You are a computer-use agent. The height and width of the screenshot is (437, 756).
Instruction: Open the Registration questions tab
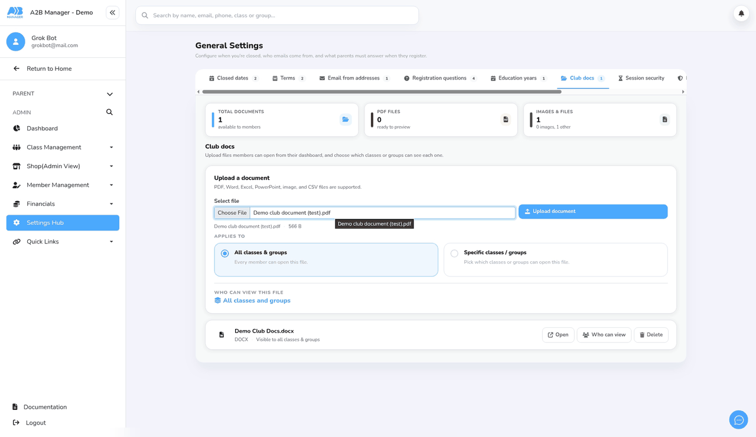[x=441, y=78]
